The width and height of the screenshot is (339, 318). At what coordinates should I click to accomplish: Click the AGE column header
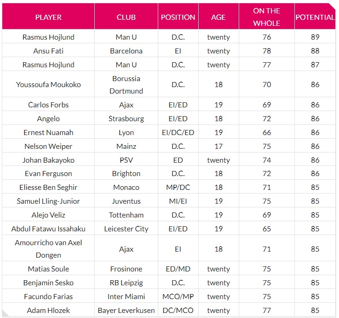coord(218,18)
